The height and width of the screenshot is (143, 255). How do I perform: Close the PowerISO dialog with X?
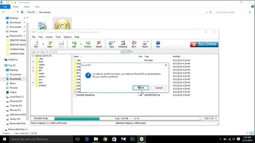(x=166, y=65)
